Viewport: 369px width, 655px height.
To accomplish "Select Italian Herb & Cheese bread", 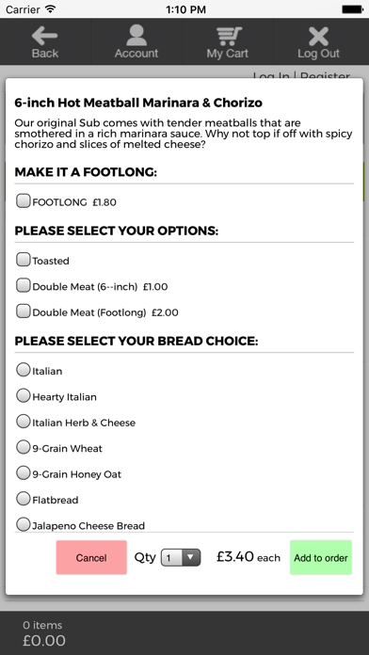I will point(23,422).
